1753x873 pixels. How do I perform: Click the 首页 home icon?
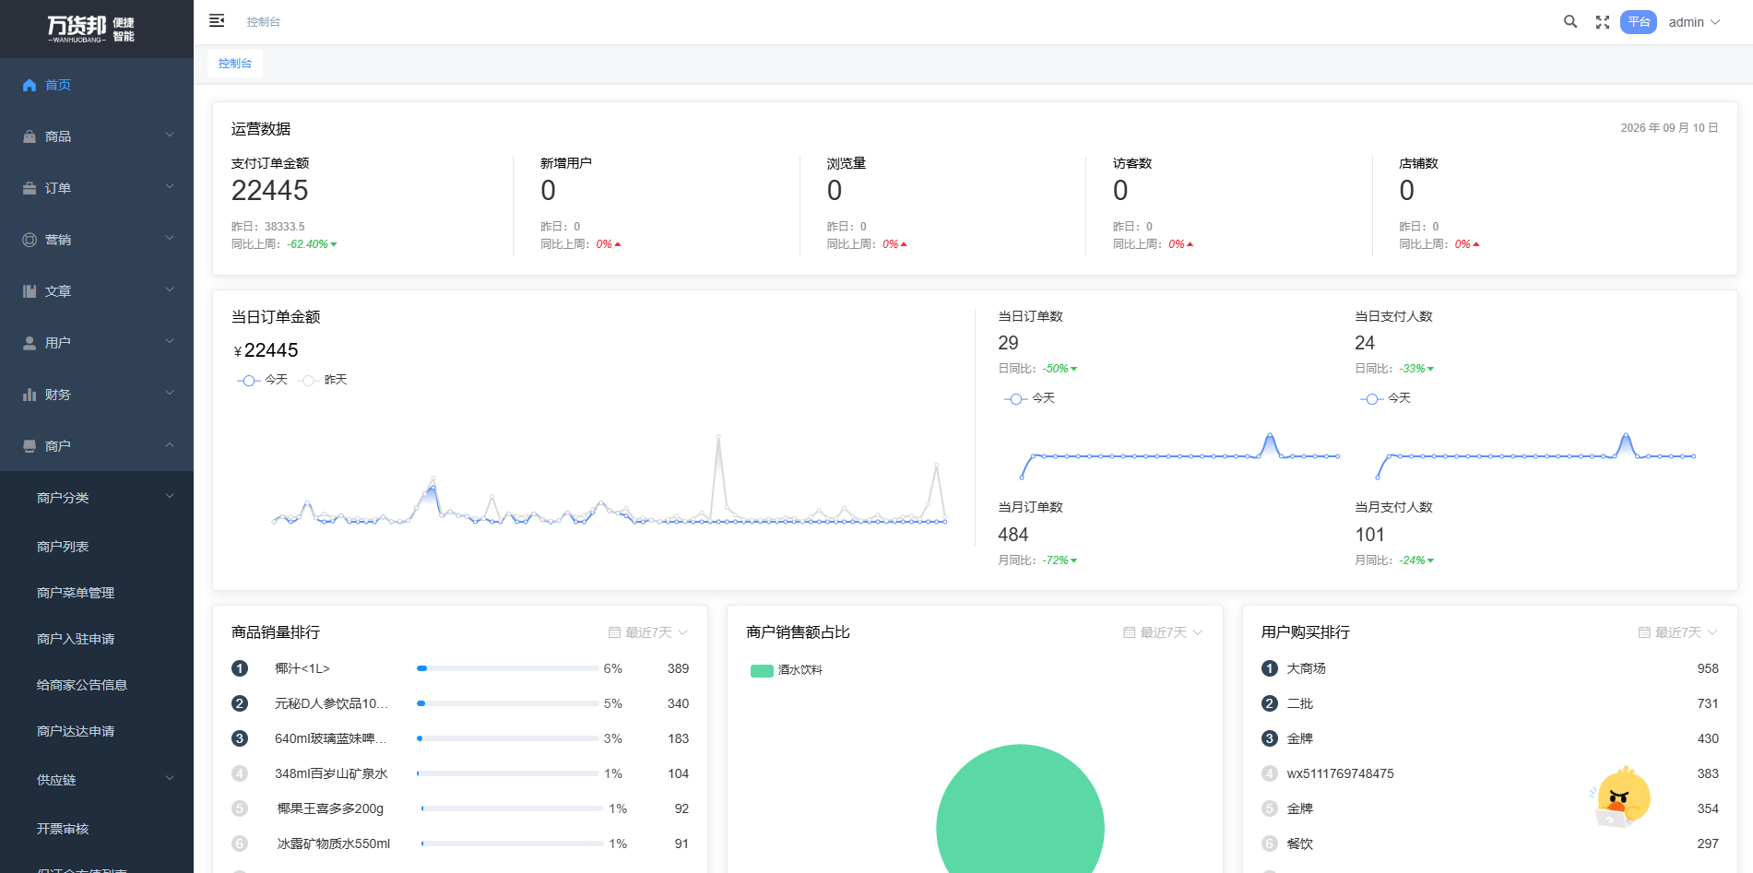coord(30,85)
